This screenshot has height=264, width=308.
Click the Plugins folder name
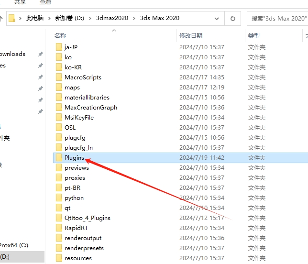pyautogui.click(x=75, y=158)
